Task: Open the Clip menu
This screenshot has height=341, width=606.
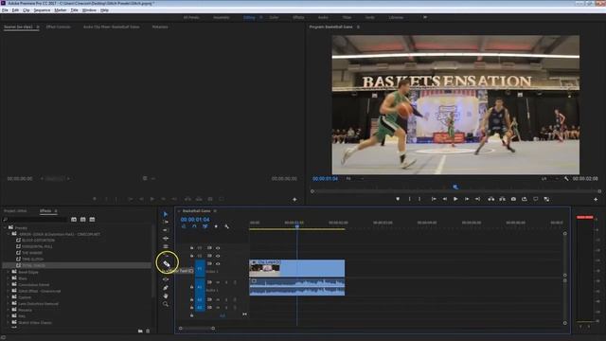Action: point(27,10)
